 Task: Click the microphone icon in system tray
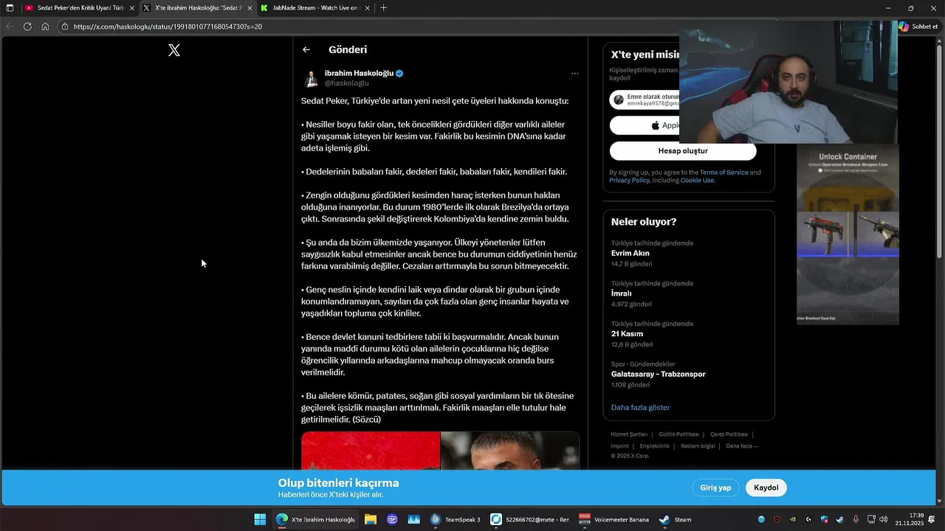pos(856,519)
